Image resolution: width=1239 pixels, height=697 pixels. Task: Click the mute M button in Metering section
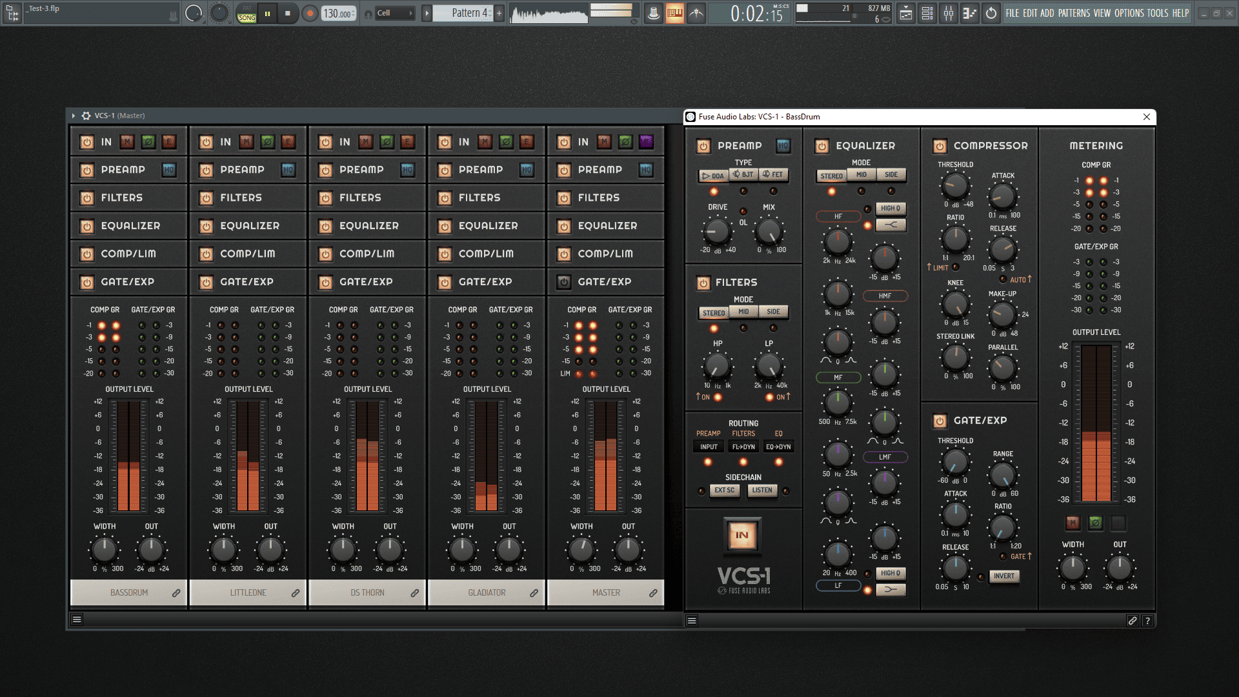[1073, 523]
